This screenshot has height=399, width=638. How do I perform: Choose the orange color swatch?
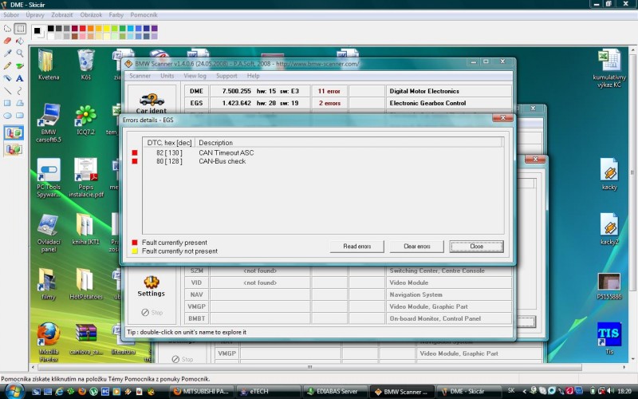point(91,28)
